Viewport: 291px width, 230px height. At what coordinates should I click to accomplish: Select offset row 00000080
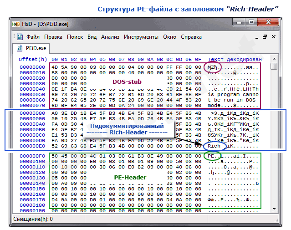[32, 113]
